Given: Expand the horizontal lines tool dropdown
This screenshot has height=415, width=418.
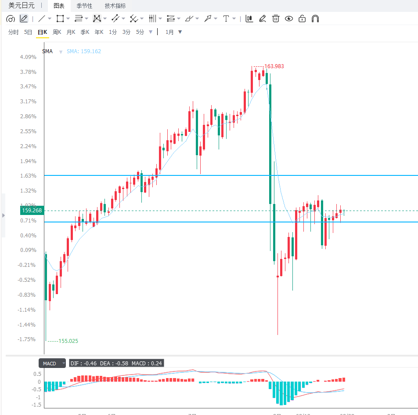Looking at the screenshot, I should pos(86,18).
